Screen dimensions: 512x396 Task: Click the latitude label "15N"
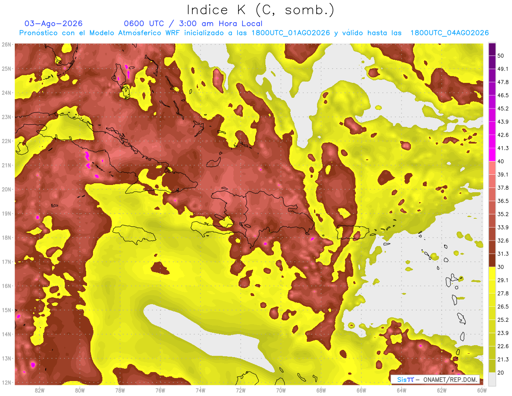pyautogui.click(x=6, y=310)
